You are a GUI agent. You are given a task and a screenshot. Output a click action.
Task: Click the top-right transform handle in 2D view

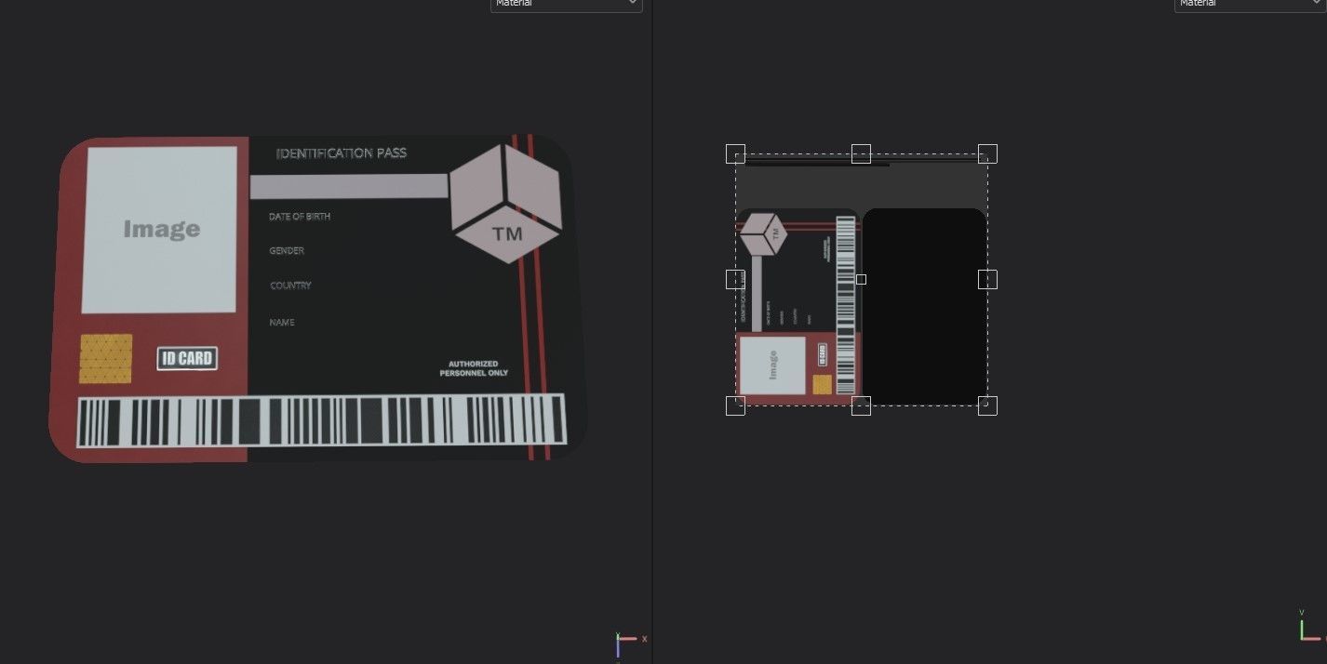point(987,153)
